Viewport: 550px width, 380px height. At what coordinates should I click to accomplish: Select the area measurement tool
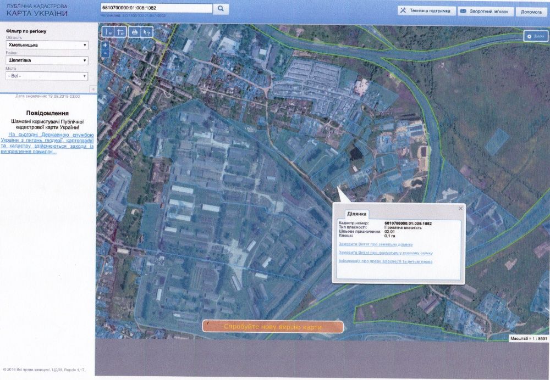point(120,32)
